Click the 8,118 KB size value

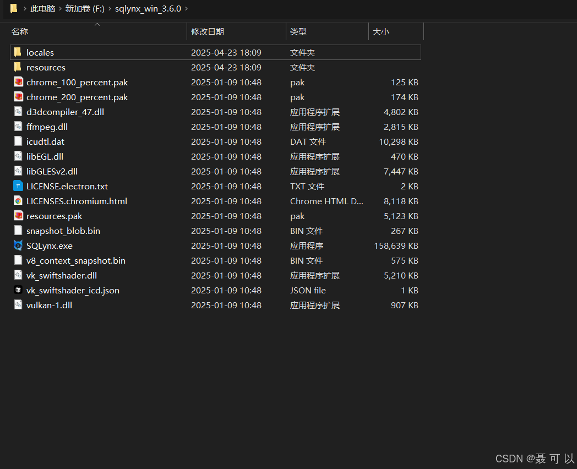tap(401, 201)
